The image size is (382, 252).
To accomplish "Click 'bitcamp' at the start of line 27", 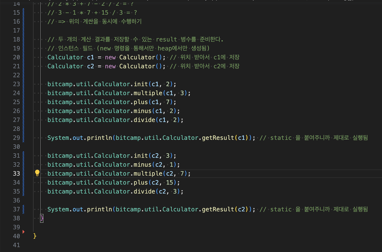I will click(60, 120).
